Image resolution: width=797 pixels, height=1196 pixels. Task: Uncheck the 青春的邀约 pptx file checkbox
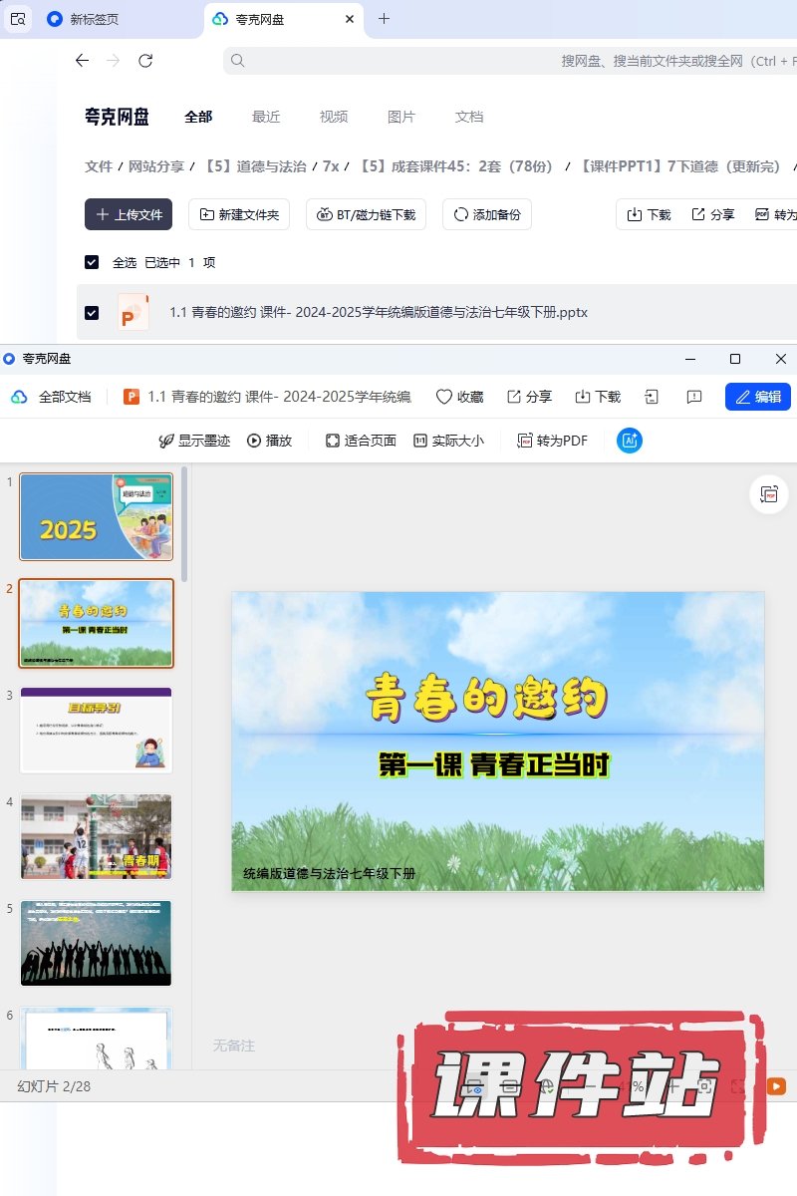pyautogui.click(x=92, y=312)
